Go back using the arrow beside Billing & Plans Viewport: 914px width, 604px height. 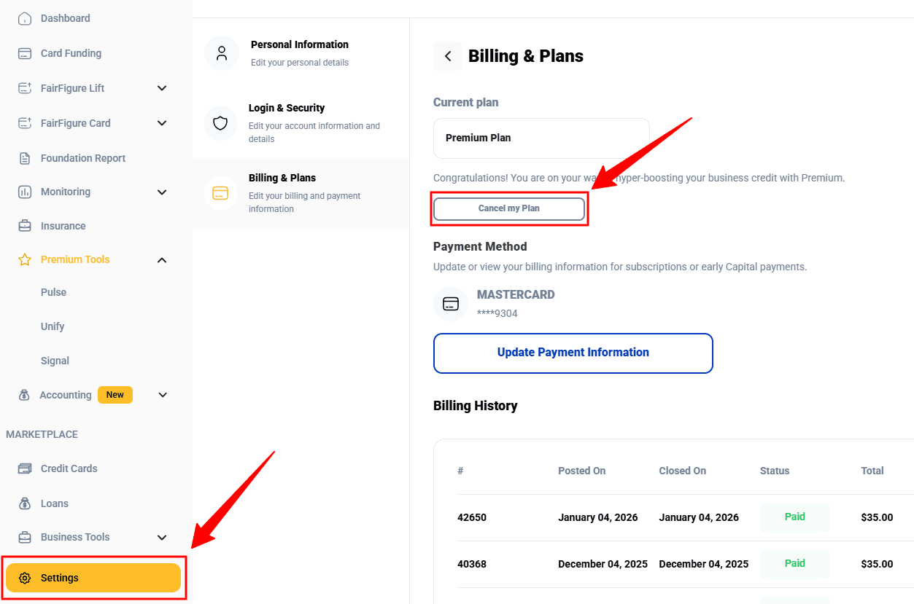coord(448,56)
